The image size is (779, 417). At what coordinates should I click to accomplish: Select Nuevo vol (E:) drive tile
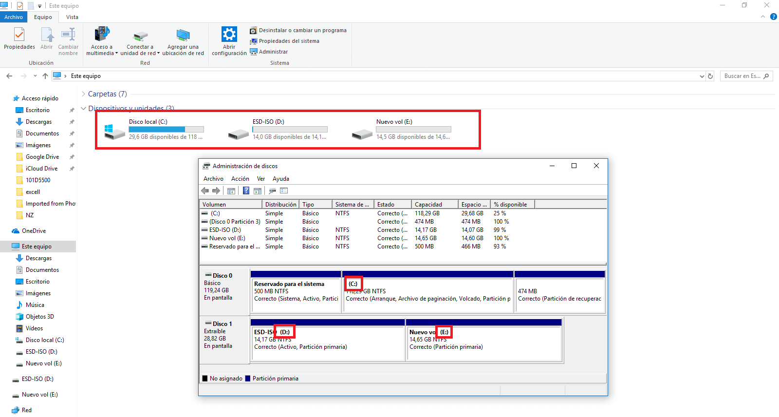tap(402, 130)
